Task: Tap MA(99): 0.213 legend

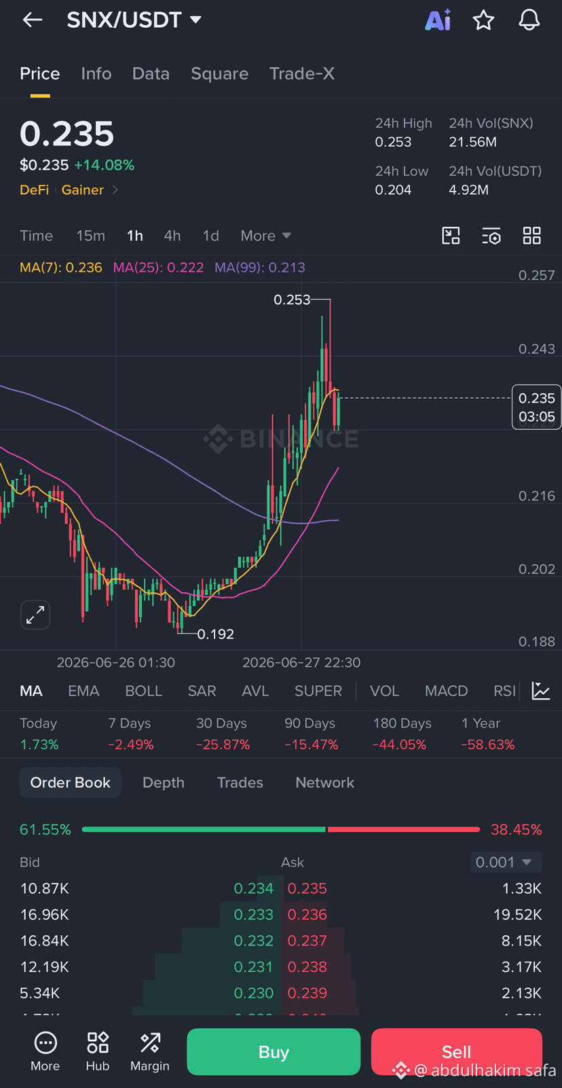Action: point(260,268)
